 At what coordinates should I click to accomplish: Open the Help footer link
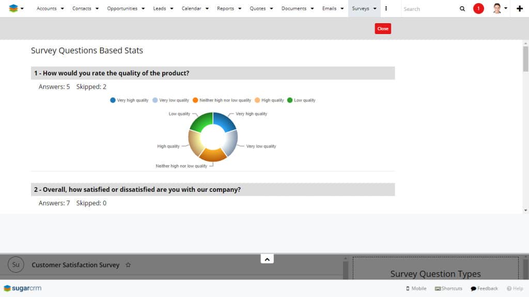[515, 289]
